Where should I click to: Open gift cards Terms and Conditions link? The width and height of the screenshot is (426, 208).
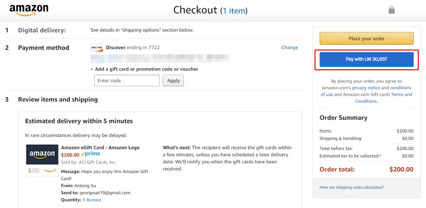tap(384, 98)
